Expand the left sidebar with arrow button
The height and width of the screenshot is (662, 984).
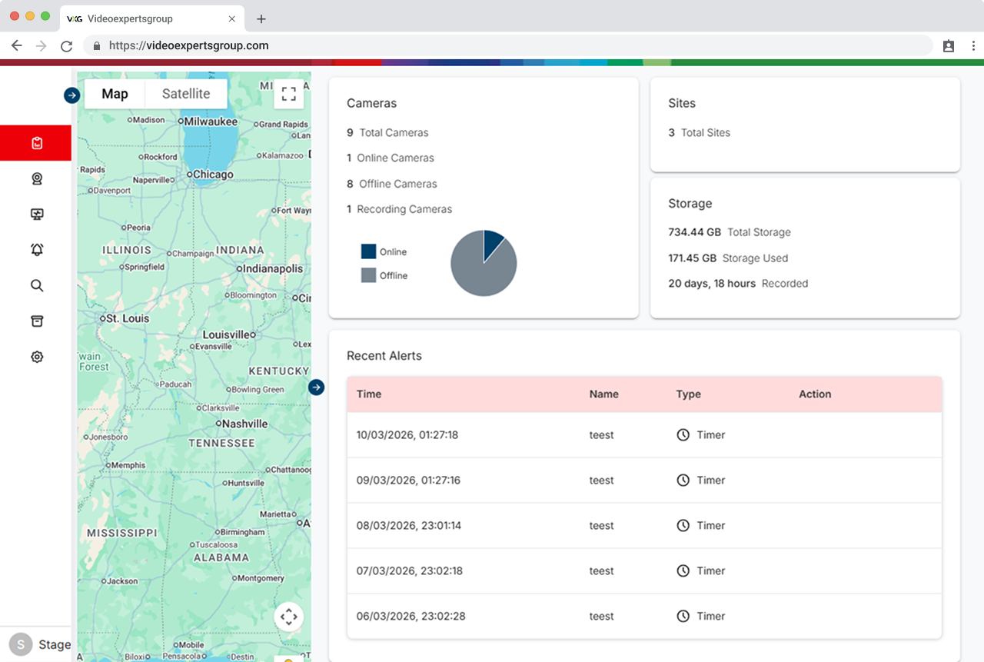(71, 95)
